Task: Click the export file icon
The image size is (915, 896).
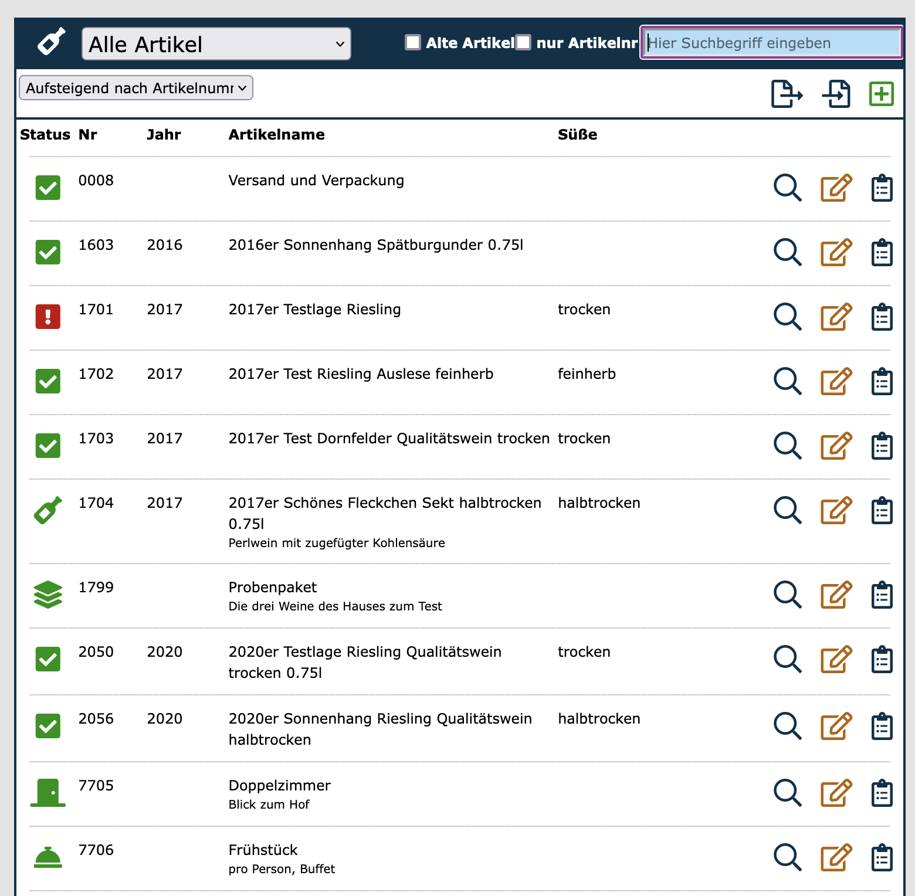Action: [786, 94]
